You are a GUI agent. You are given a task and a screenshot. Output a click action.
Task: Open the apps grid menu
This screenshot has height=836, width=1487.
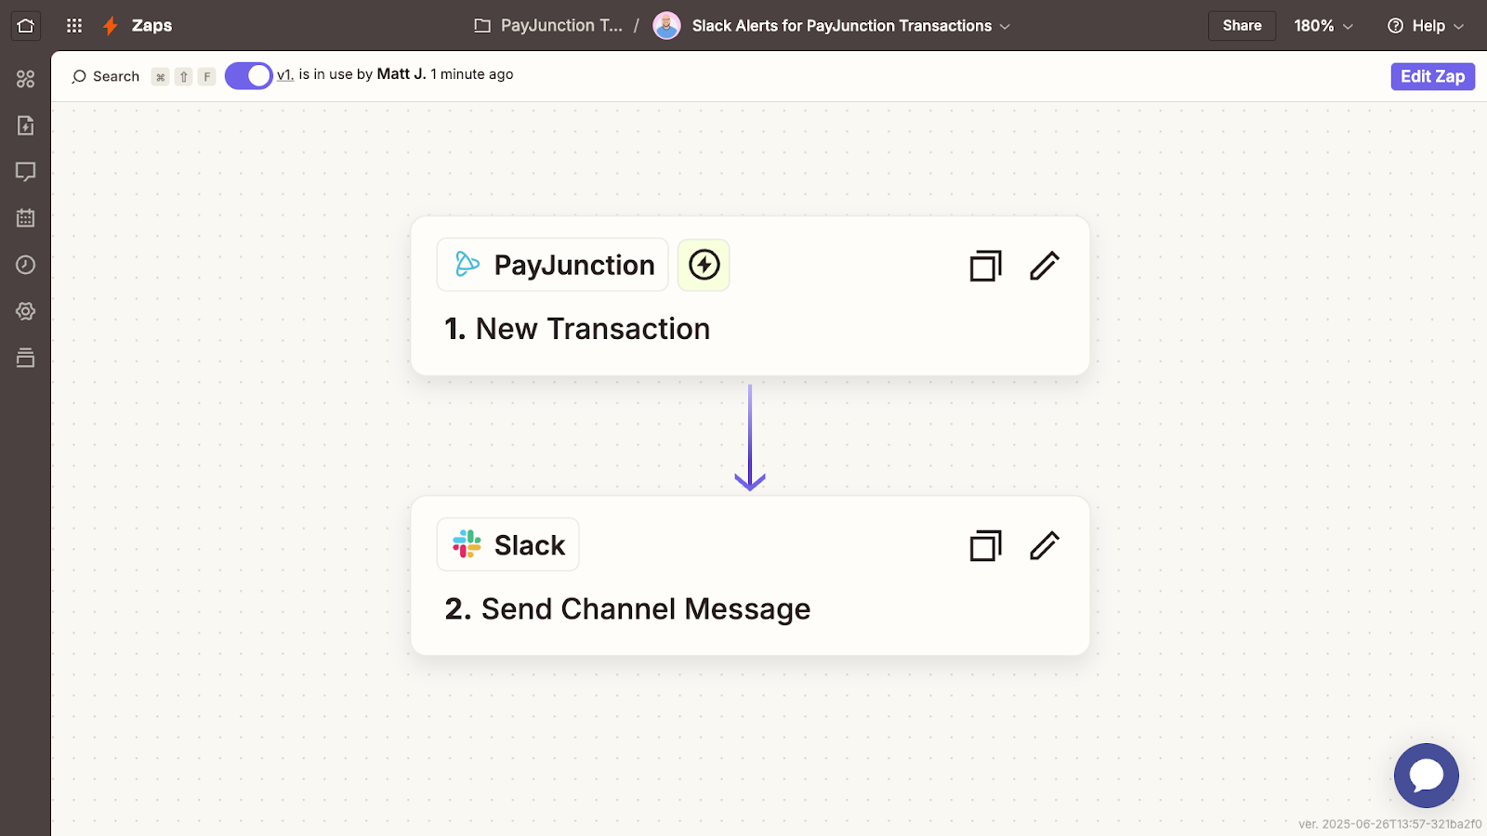tap(74, 26)
